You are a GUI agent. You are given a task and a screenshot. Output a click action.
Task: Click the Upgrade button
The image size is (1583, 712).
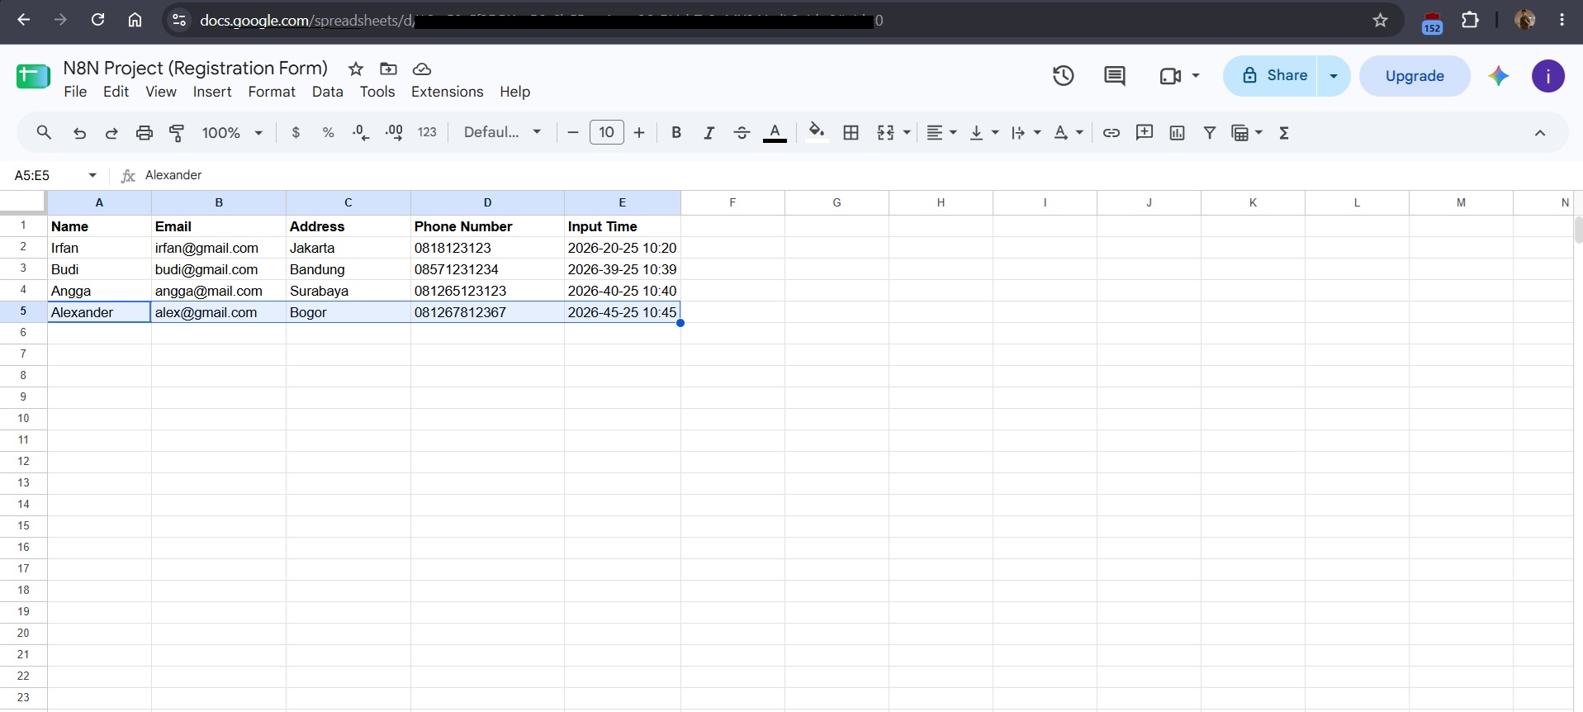pos(1415,76)
